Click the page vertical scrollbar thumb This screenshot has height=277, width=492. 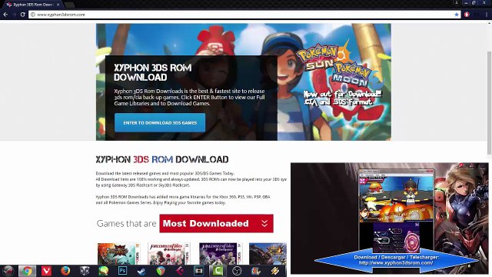[489, 102]
